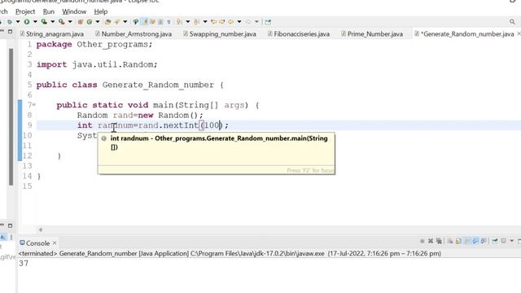Screen dimensions: 521x293
Task: Collapse main method fold at line 7
Action: (x=34, y=105)
